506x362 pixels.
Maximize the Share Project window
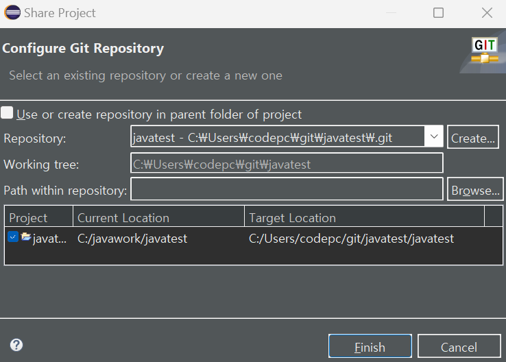[x=438, y=13]
